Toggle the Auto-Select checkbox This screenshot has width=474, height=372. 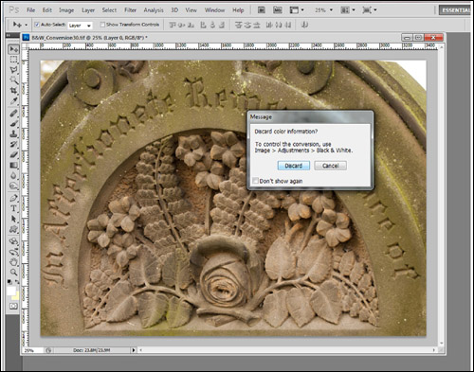[37, 25]
